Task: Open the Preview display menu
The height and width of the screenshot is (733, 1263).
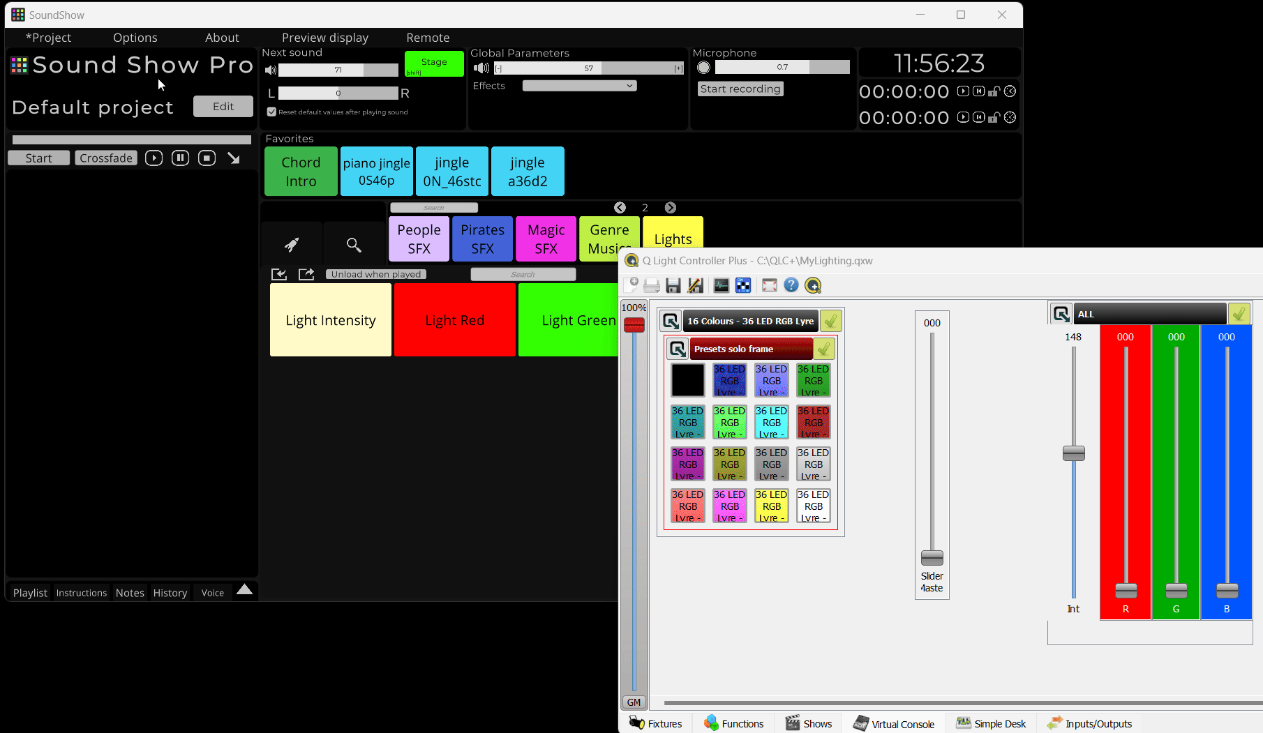Action: 325,38
